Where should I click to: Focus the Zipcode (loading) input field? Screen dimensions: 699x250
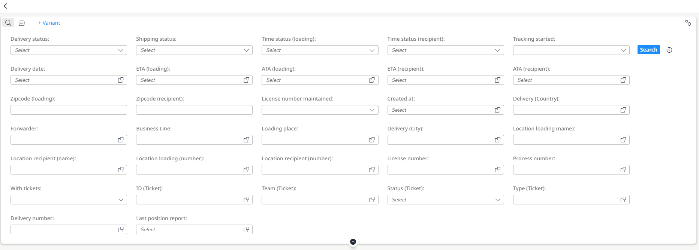click(x=69, y=110)
